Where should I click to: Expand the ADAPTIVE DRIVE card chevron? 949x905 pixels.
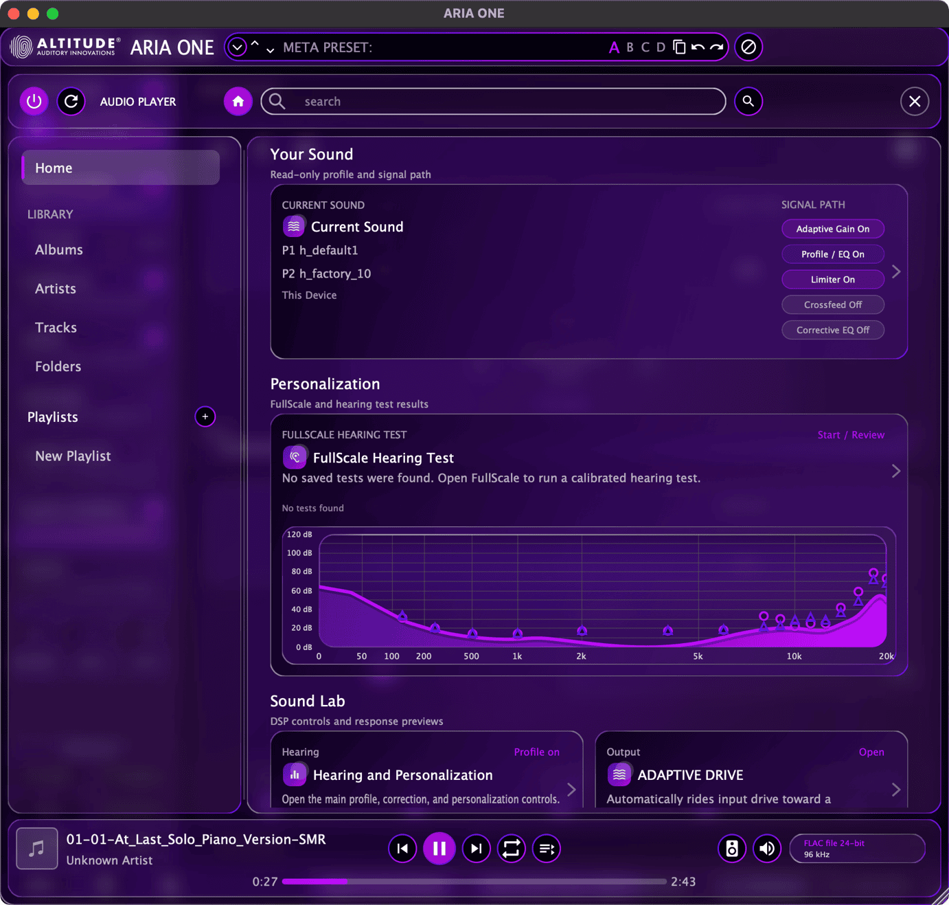896,790
